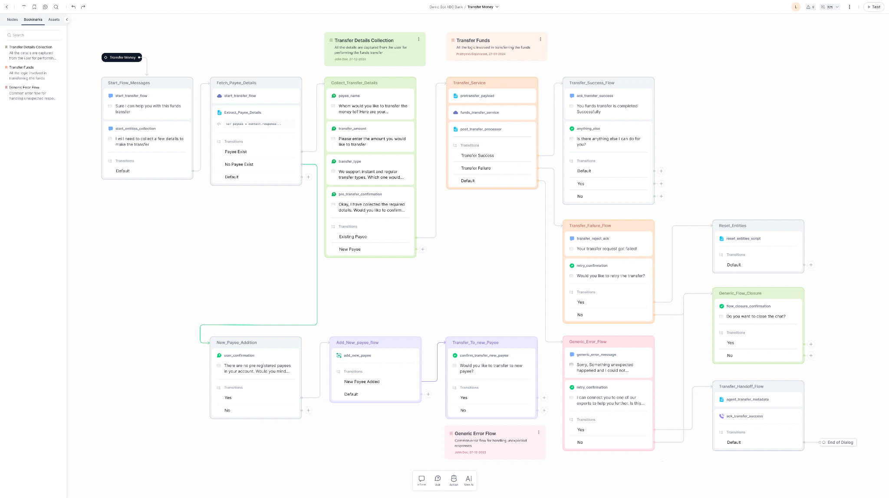Select the Transfer Funds bookmark in the sidebar
The height and width of the screenshot is (498, 889).
click(21, 67)
